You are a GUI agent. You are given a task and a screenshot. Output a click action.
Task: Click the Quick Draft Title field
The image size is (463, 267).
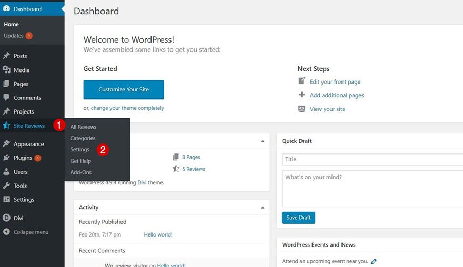pos(372,159)
